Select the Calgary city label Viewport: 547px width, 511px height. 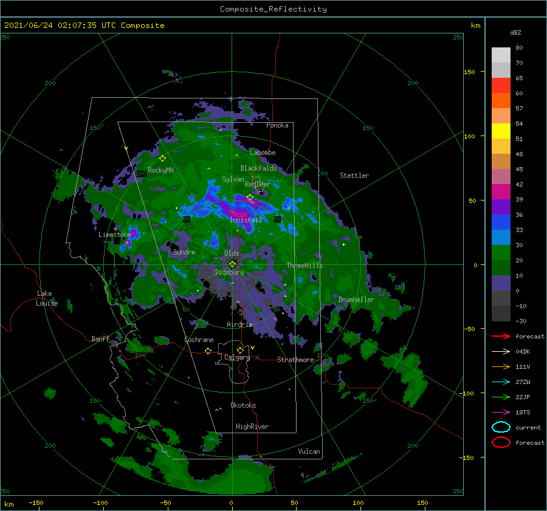(x=237, y=357)
